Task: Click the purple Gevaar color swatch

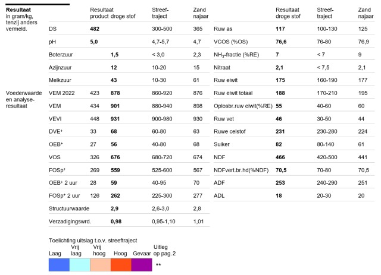Action: click(x=142, y=264)
